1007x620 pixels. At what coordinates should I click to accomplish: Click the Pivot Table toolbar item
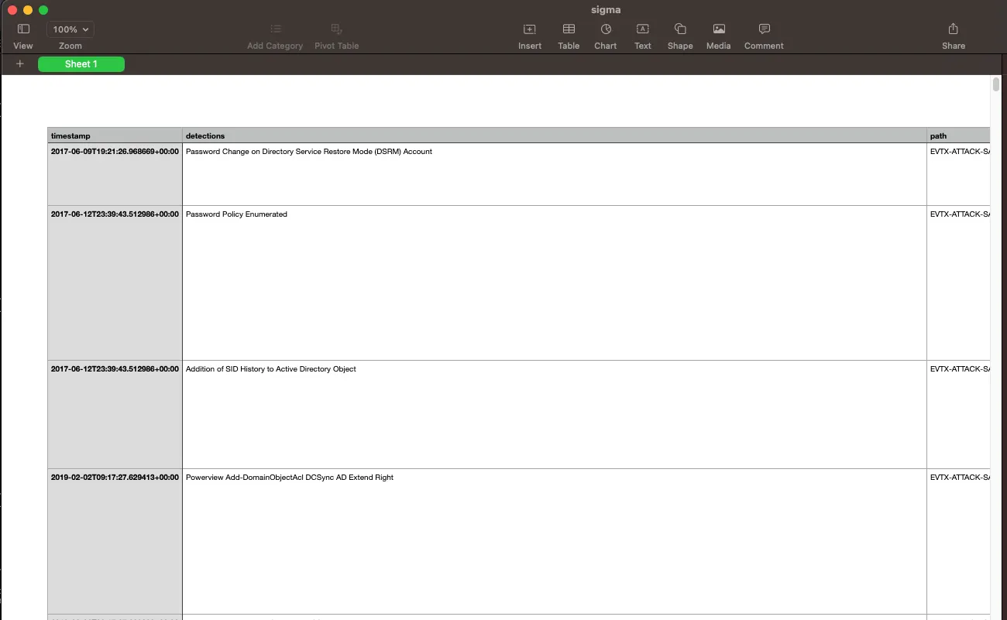pyautogui.click(x=337, y=35)
